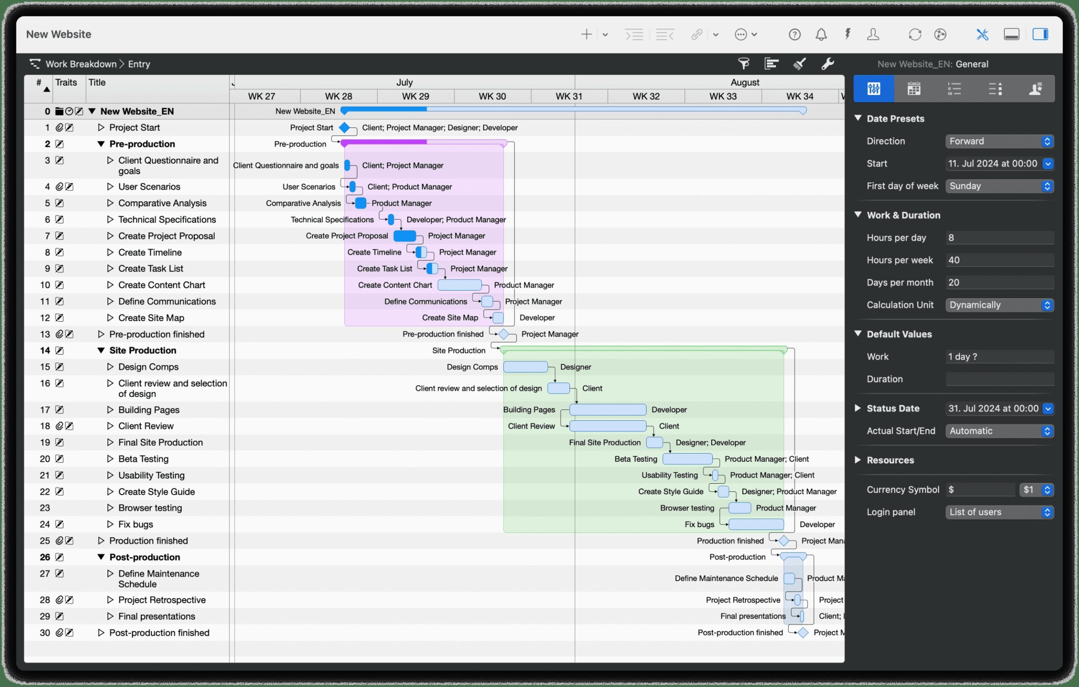Adjust the $1 currency symbol stepper
Screen dimensions: 1079x687
1048,490
